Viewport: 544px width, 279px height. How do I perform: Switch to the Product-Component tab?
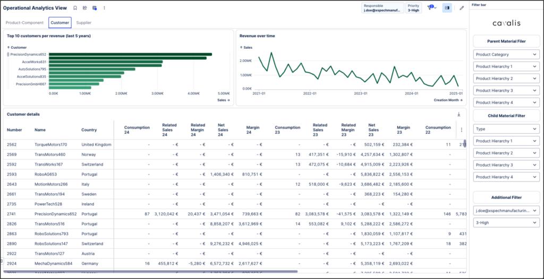[x=24, y=23]
